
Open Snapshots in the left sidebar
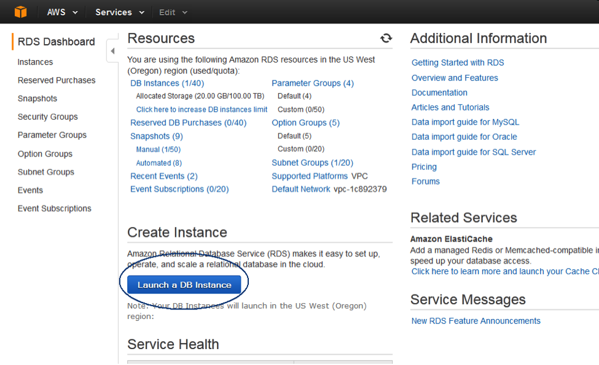coord(37,98)
